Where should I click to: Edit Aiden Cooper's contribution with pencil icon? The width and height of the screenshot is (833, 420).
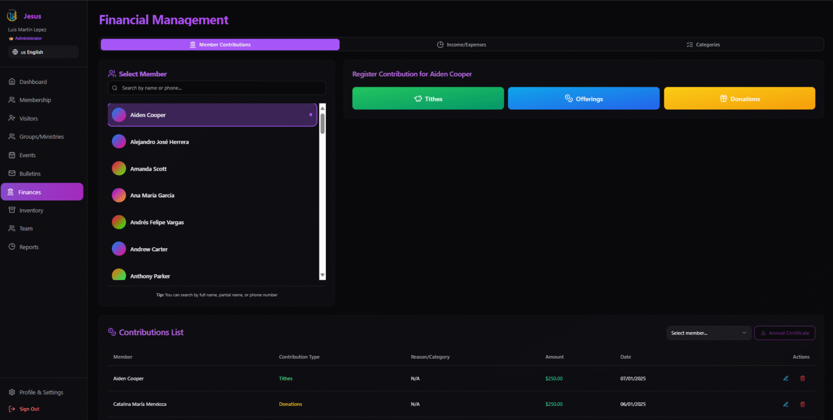(786, 378)
